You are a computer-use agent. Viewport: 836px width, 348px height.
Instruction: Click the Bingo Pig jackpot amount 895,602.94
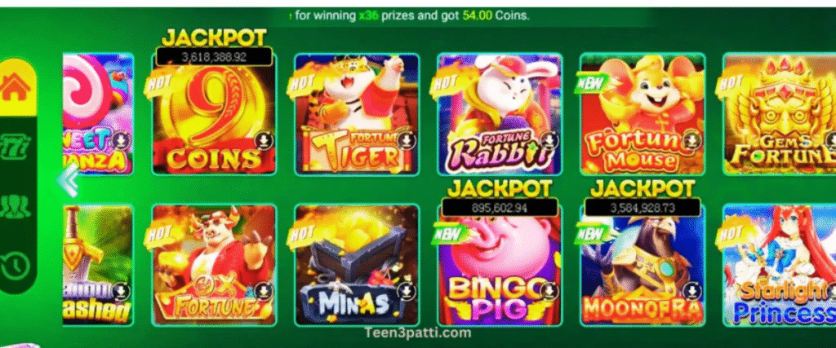pos(500,208)
